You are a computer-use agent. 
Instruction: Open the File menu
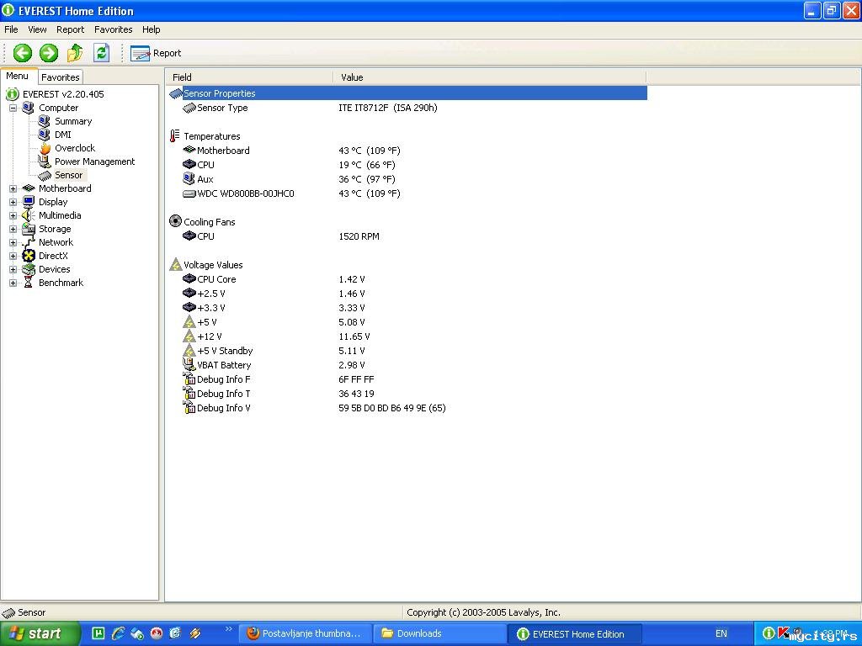11,29
